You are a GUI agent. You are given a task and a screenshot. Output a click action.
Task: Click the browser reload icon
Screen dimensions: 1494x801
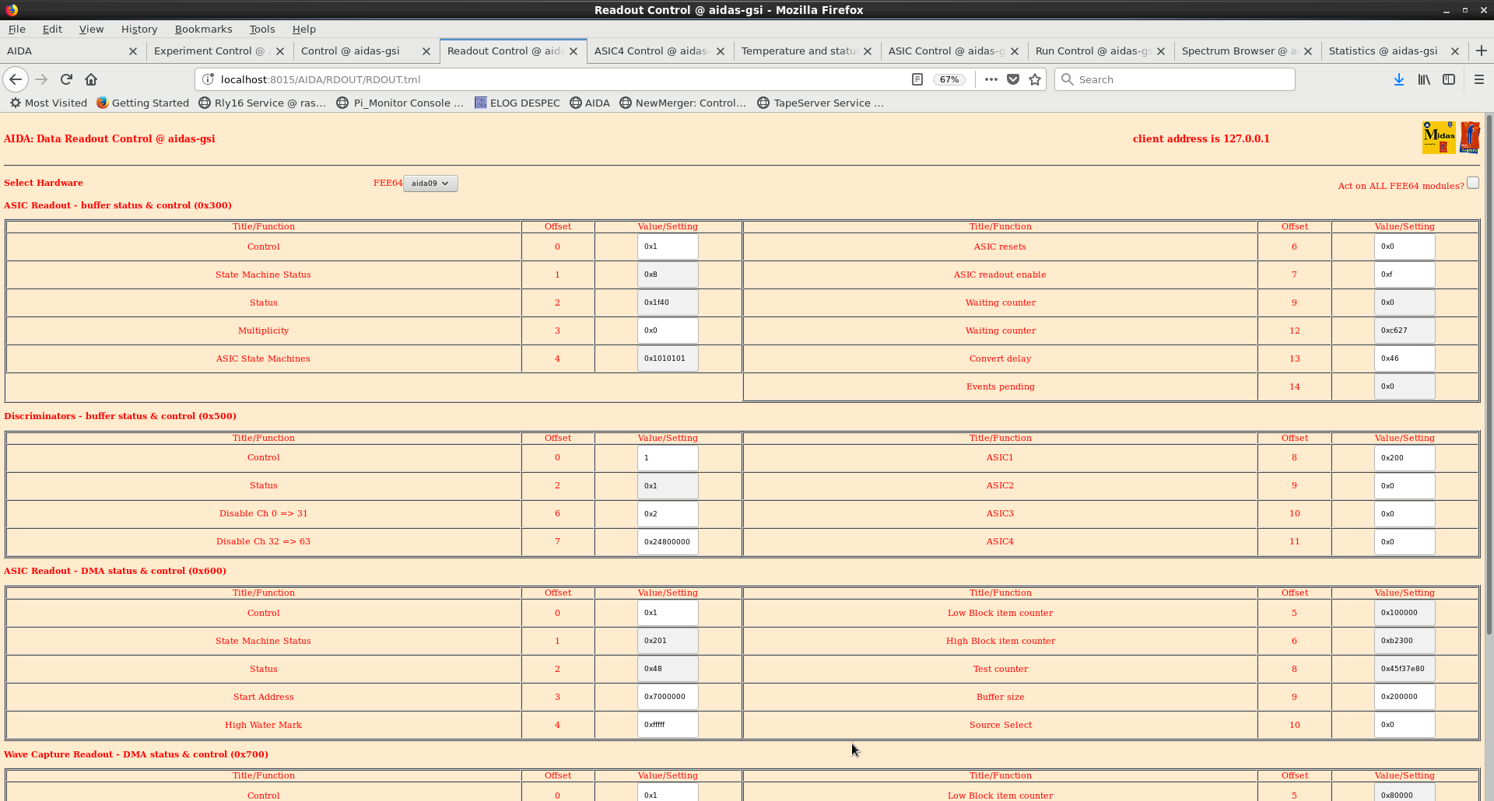66,79
